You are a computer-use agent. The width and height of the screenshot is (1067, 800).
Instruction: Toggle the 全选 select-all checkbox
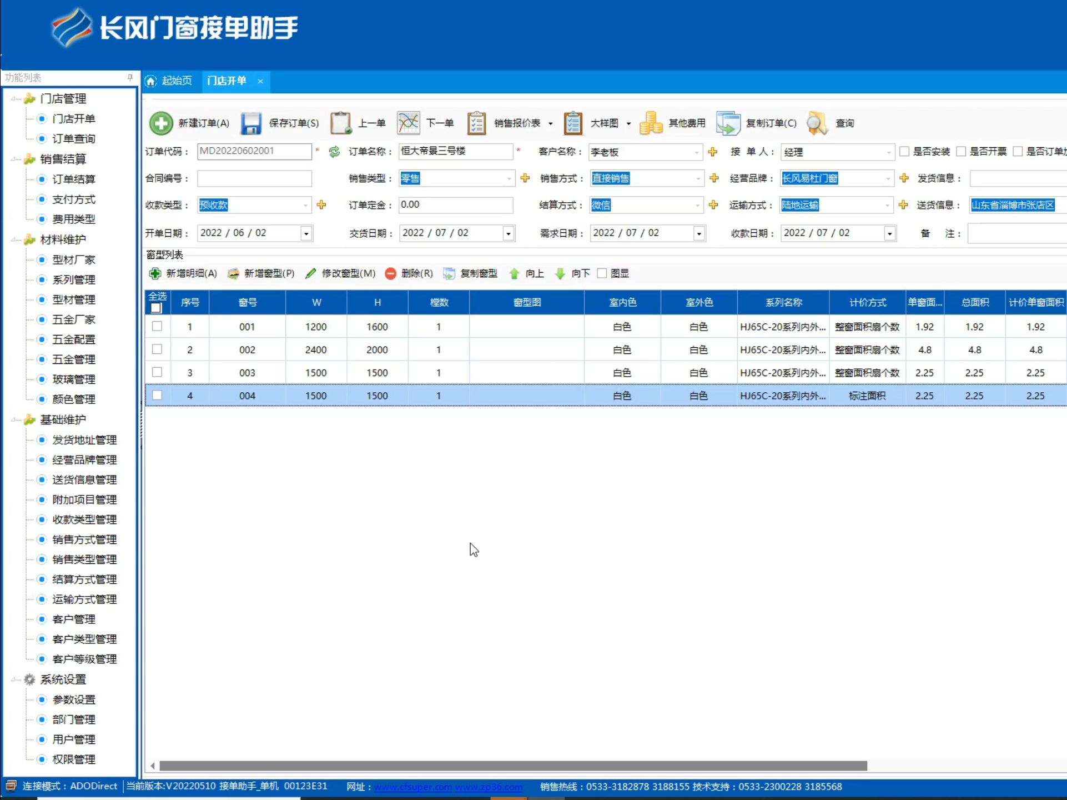(x=157, y=308)
